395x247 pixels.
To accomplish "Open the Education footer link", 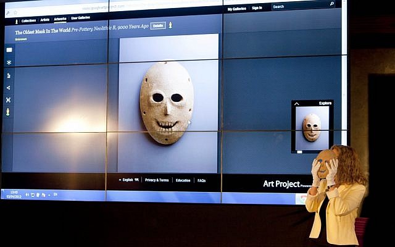I will click(183, 180).
